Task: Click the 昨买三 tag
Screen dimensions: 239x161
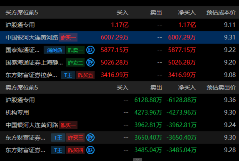Action: pyautogui.click(x=75, y=138)
